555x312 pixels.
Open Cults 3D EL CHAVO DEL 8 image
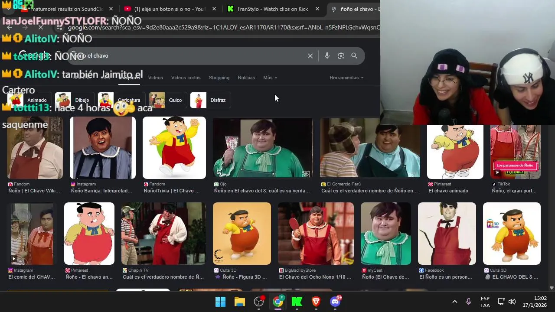coord(512,234)
